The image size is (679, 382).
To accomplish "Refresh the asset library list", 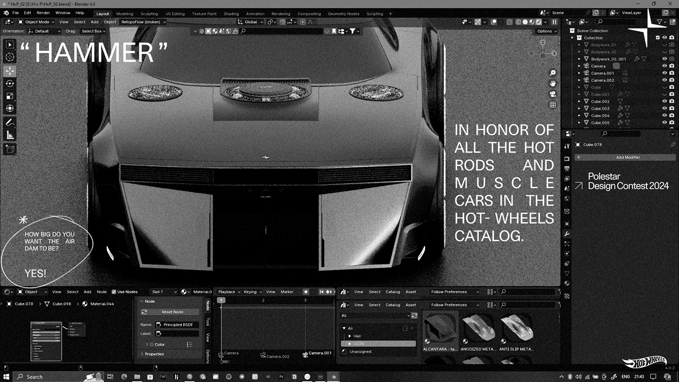I will 414,316.
